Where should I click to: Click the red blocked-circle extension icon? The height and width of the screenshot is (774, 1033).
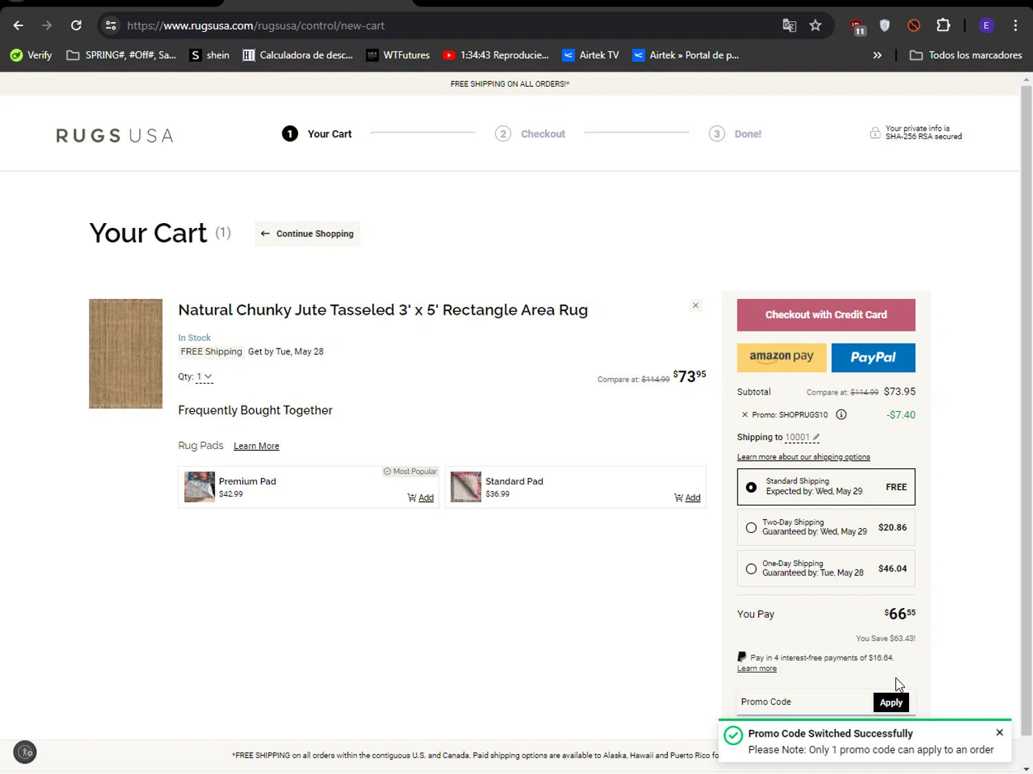click(914, 25)
